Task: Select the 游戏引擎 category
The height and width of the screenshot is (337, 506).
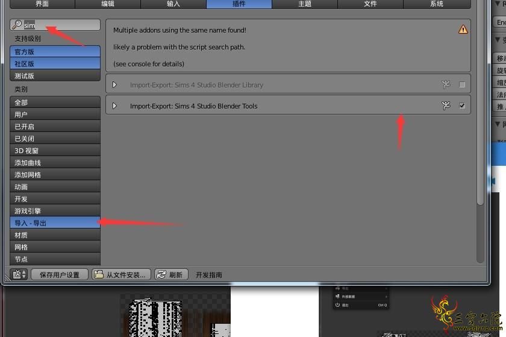Action: [55, 210]
